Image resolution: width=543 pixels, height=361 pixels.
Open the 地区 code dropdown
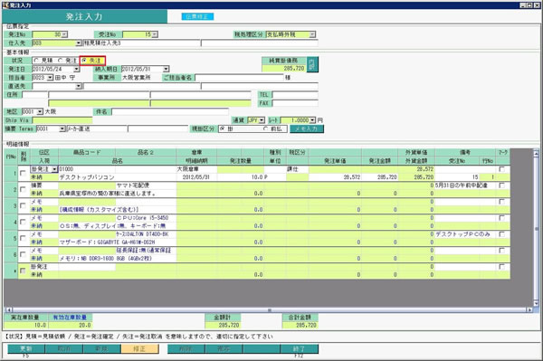(40, 112)
